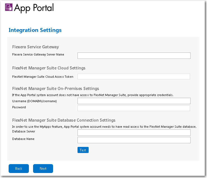Click the Database Connection Settings heading
This screenshot has height=178, width=207.
tap(64, 120)
